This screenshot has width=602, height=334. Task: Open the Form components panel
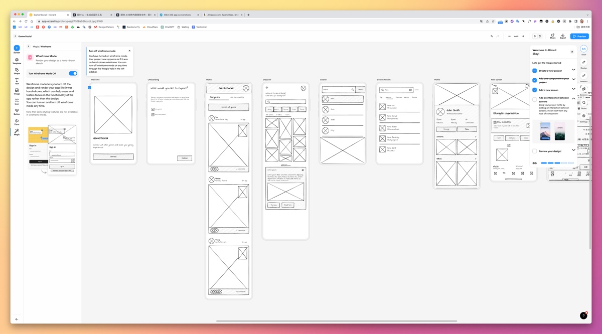coord(17,122)
